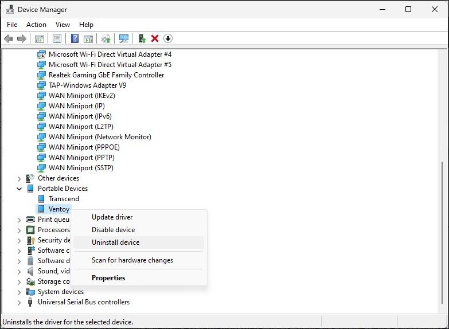Select Update driver in context menu
Viewport: 449px width, 329px height.
[x=112, y=217]
